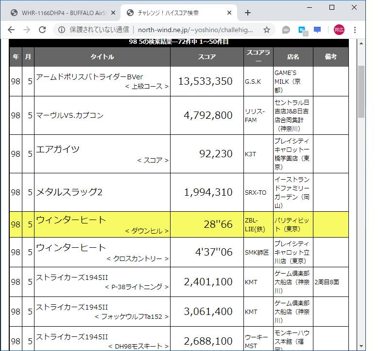Click the blue chat bubble extension icon
This screenshot has width=379, height=351.
(x=317, y=30)
